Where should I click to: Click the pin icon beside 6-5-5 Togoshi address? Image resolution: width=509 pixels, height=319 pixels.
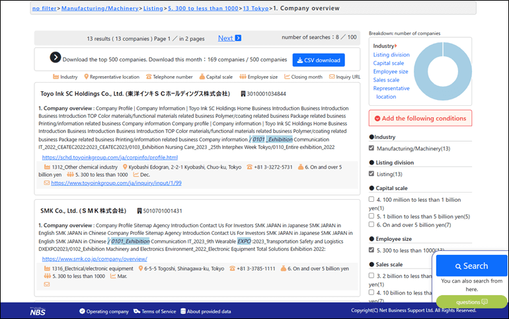pyautogui.click(x=141, y=268)
